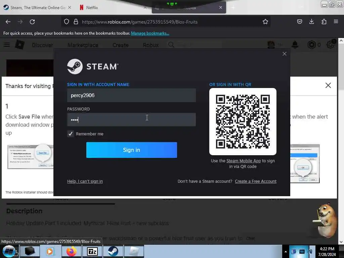Viewport: 344px width, 258px height.
Task: Close the Thanks for visiting Roblox popup
Action: (x=328, y=85)
